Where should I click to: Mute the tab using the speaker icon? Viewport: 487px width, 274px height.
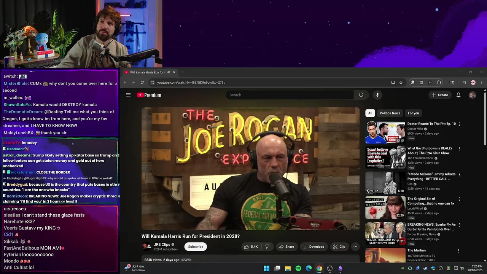[169, 72]
